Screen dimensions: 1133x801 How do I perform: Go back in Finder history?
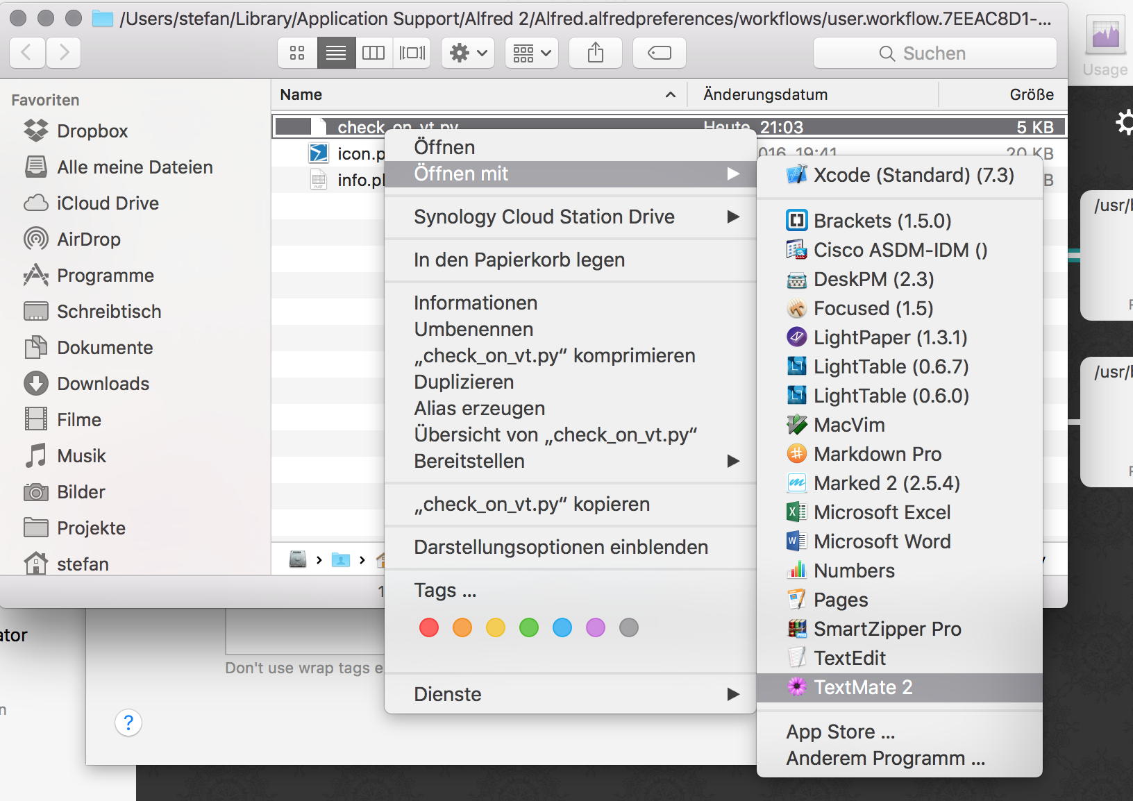[27, 53]
